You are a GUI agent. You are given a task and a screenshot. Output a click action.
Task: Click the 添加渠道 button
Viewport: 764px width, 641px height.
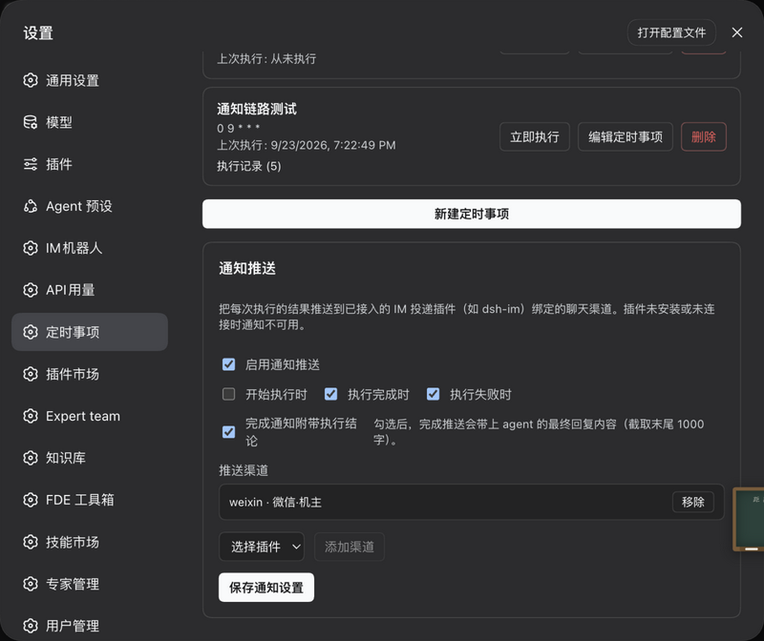[x=350, y=547]
